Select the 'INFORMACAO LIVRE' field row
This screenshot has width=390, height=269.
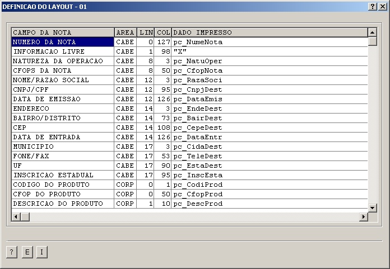pos(62,51)
